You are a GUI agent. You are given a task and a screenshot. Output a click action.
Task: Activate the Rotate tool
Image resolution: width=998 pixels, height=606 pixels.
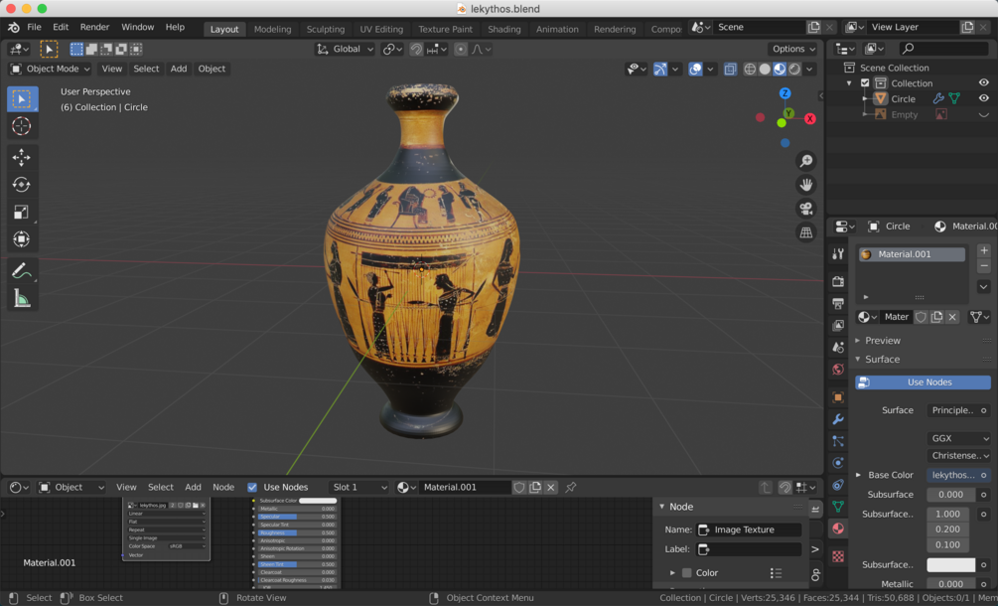pos(22,185)
